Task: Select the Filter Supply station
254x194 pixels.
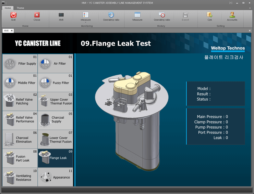Action: (20, 64)
